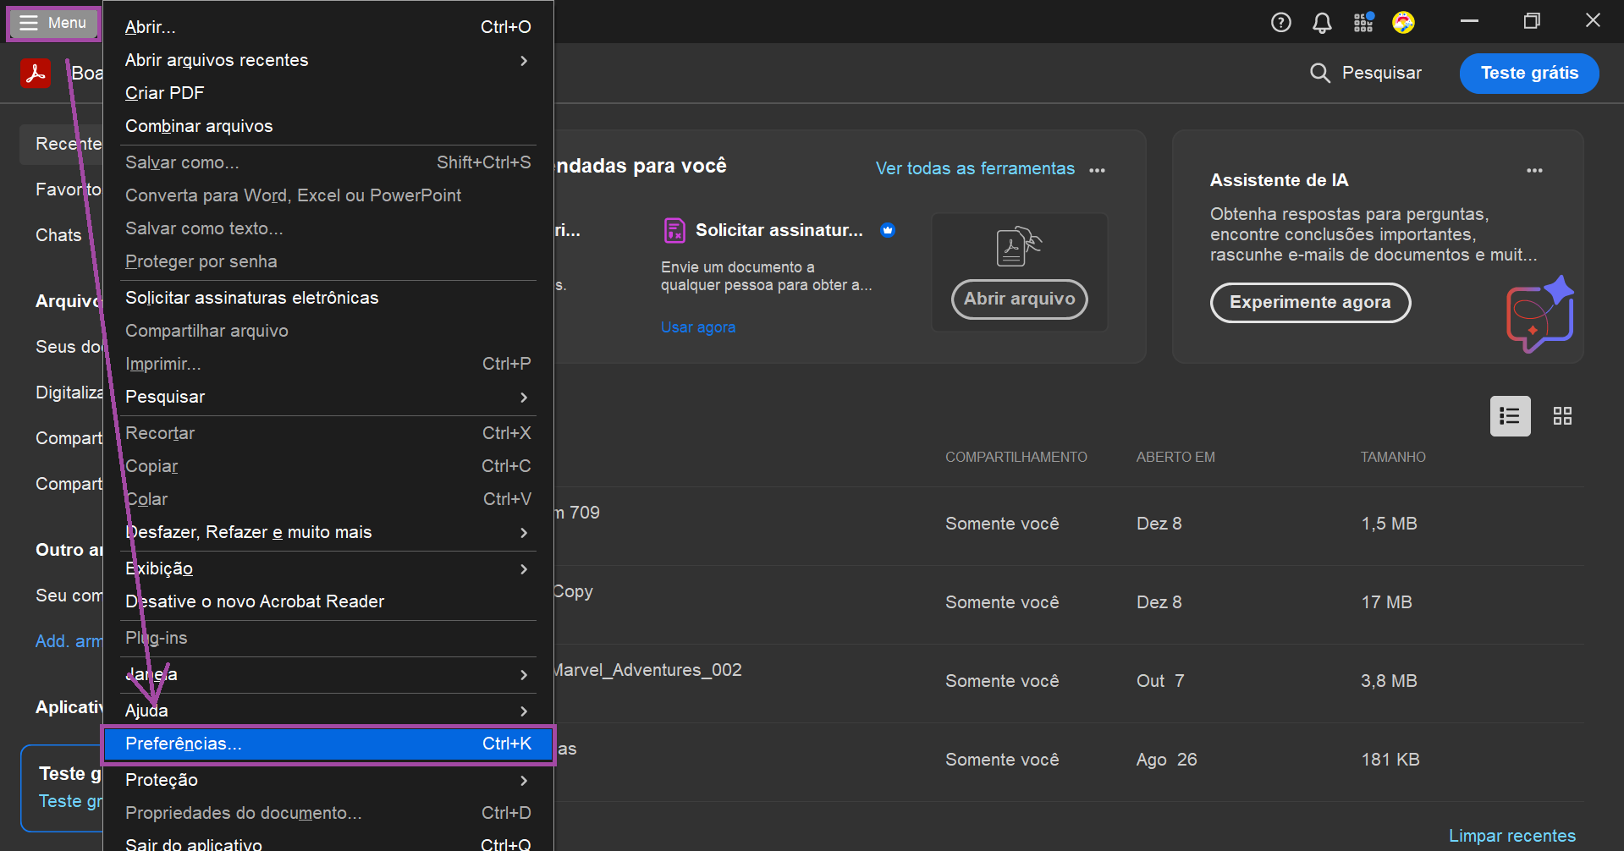1624x851 pixels.
Task: Open the recommended tools more options dots
Action: coord(1098,170)
